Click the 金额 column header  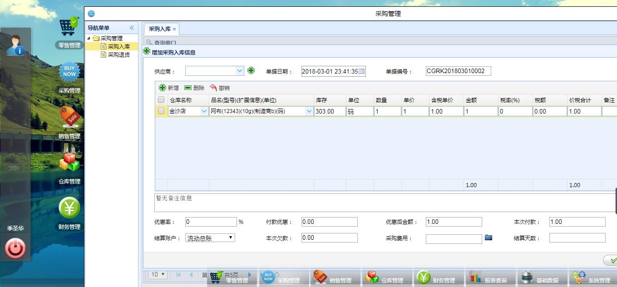click(481, 100)
